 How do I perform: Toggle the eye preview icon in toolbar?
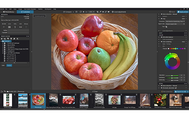(109, 12)
